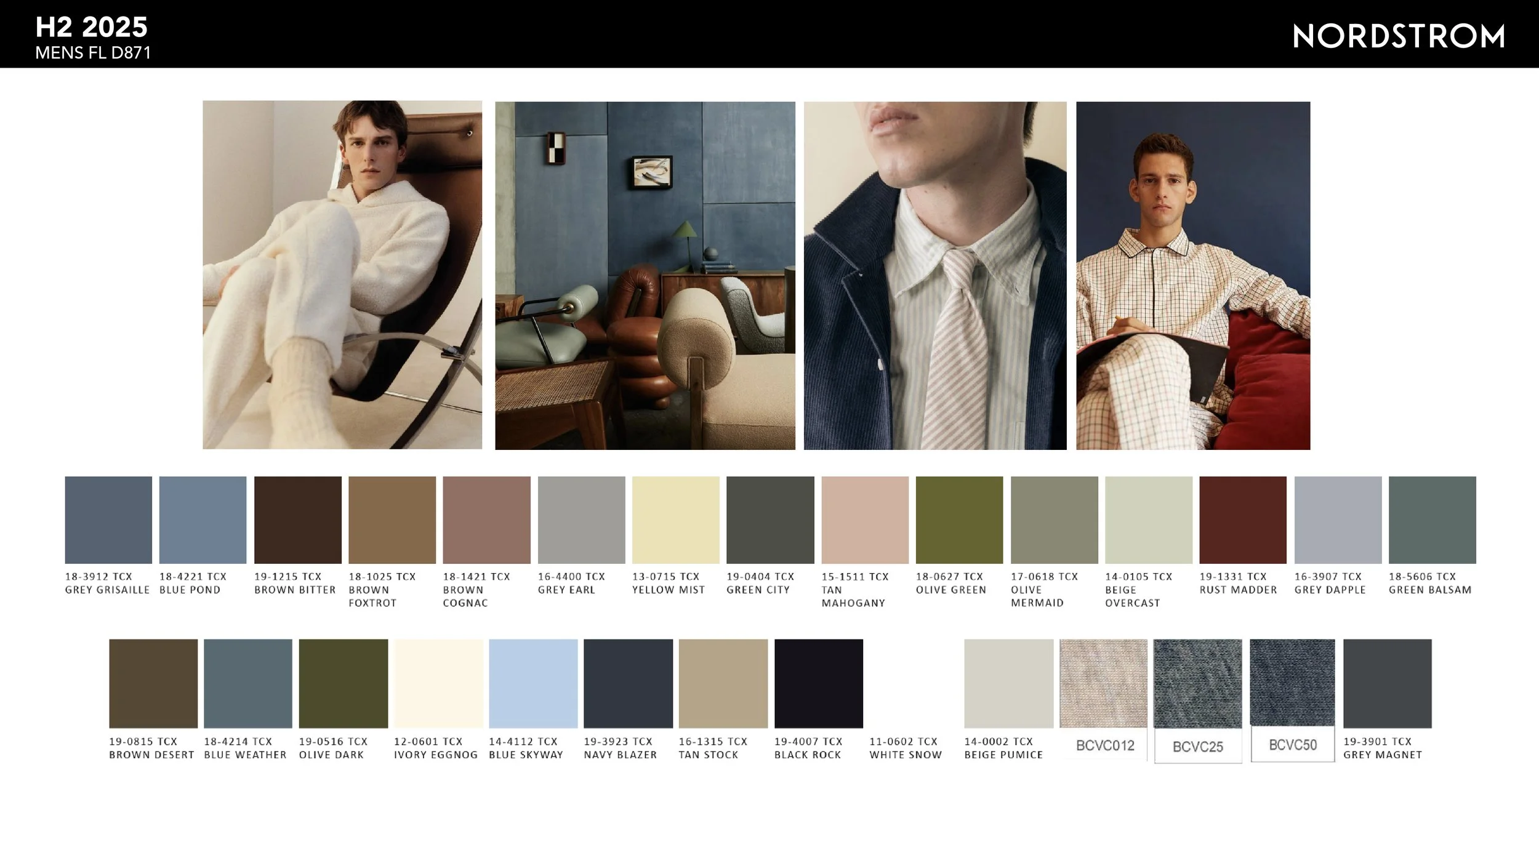
Task: Click the Grey Grisaille color swatch
Action: 108,519
